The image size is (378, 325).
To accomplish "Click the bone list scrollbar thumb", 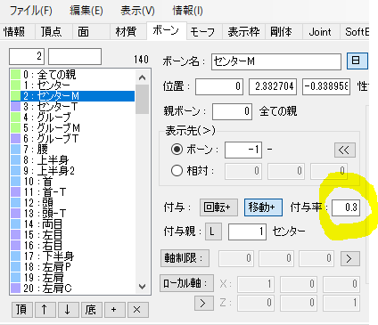I will [143, 100].
